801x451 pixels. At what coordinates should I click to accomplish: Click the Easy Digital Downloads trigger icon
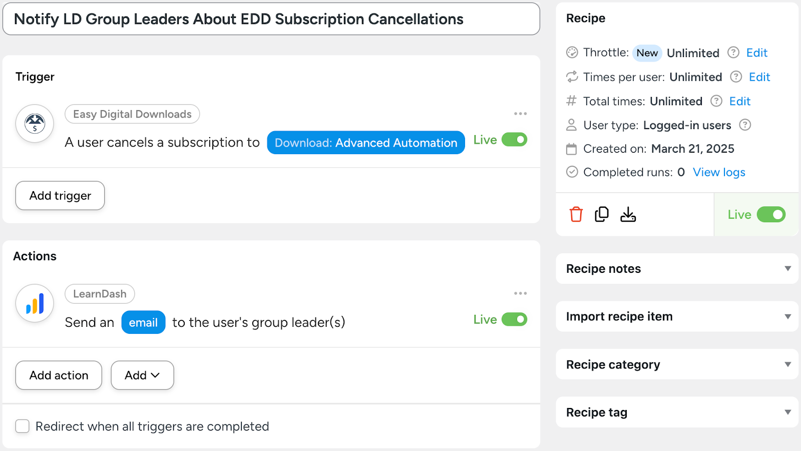(x=35, y=123)
